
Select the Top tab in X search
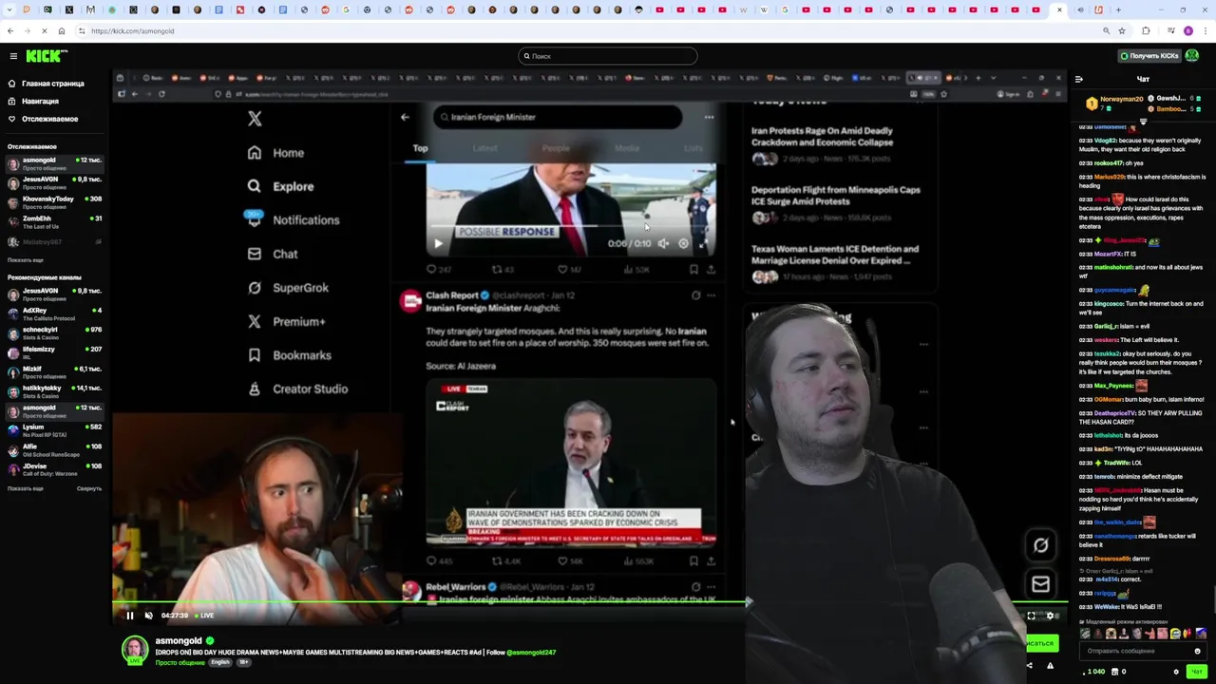click(x=420, y=148)
